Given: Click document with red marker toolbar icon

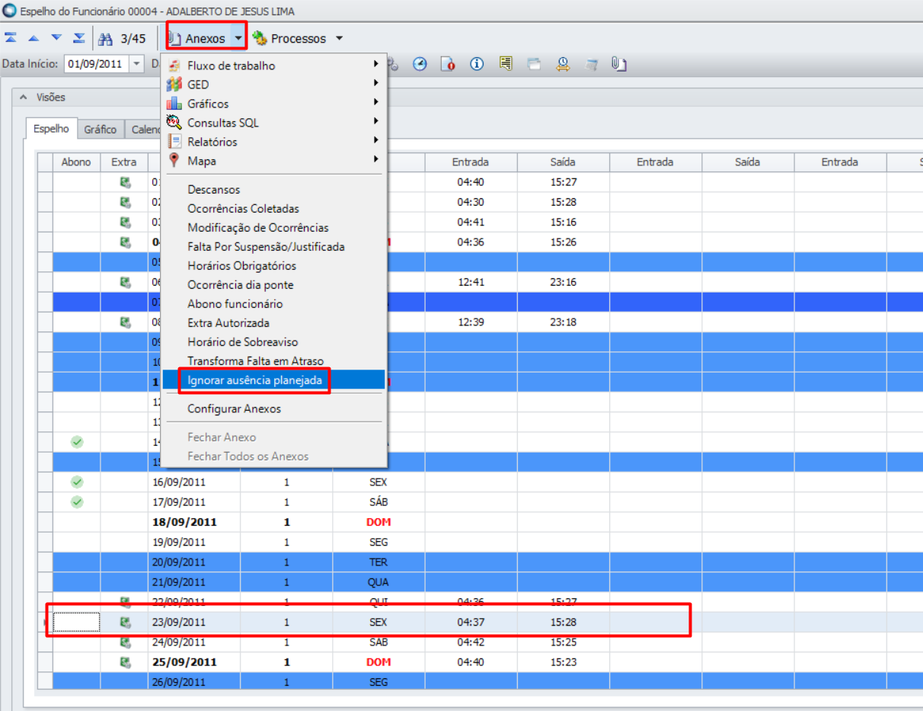Looking at the screenshot, I should point(448,64).
